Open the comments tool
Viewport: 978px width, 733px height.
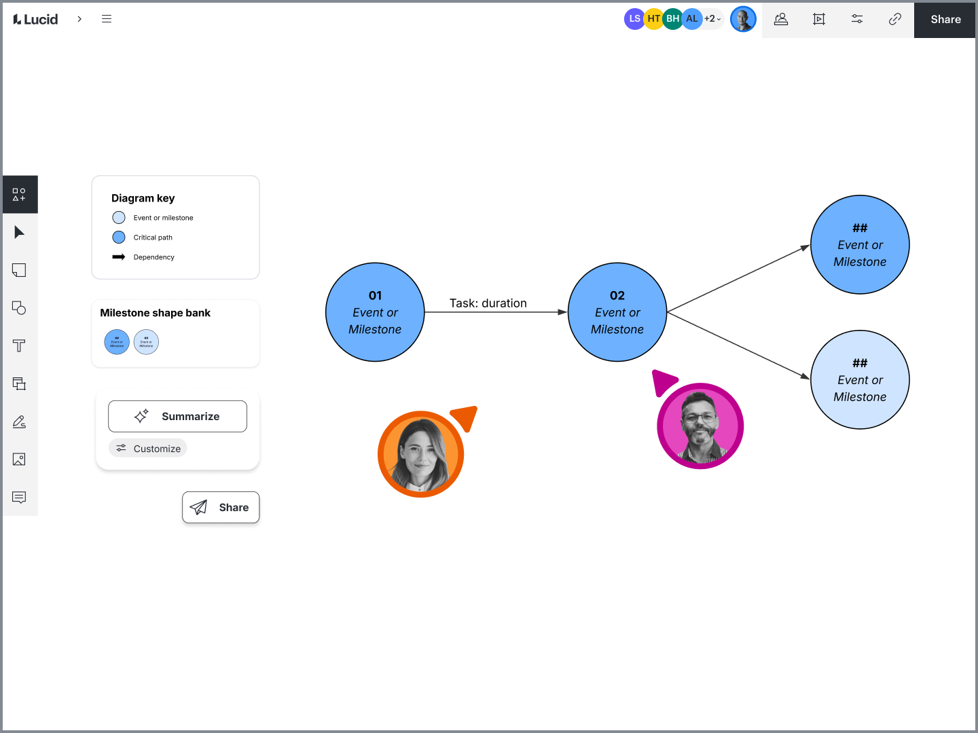click(19, 497)
